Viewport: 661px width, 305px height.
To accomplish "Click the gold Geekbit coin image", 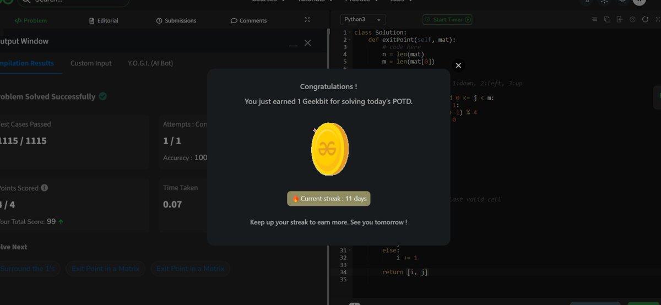I will (x=329, y=149).
